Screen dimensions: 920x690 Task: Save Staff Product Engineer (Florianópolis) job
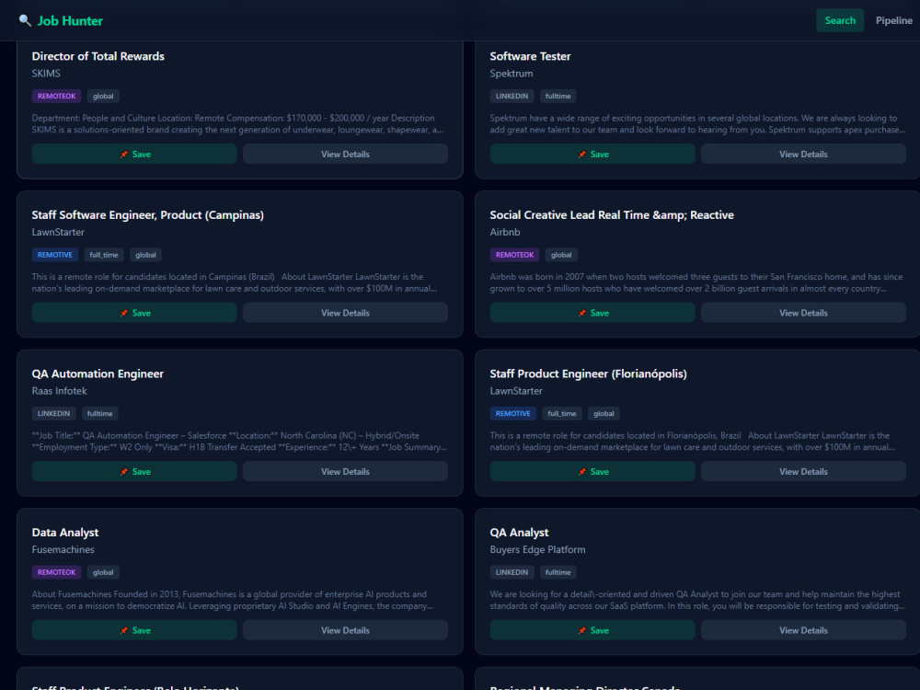point(592,472)
